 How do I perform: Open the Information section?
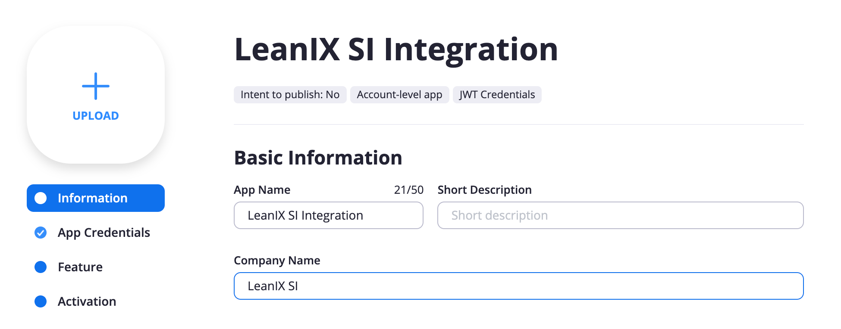coord(96,198)
